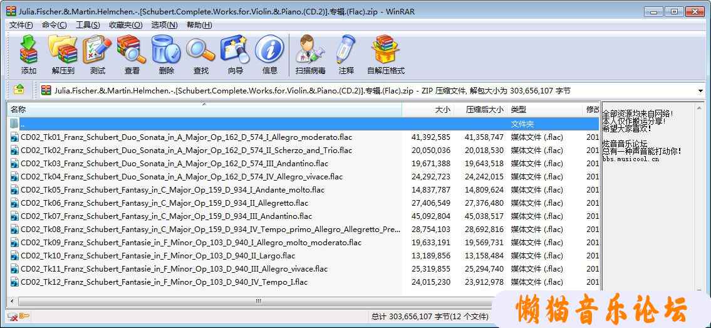Screen dimensions: 711x328
Task: Click the archive icon in the address bar
Action: pyautogui.click(x=46, y=90)
